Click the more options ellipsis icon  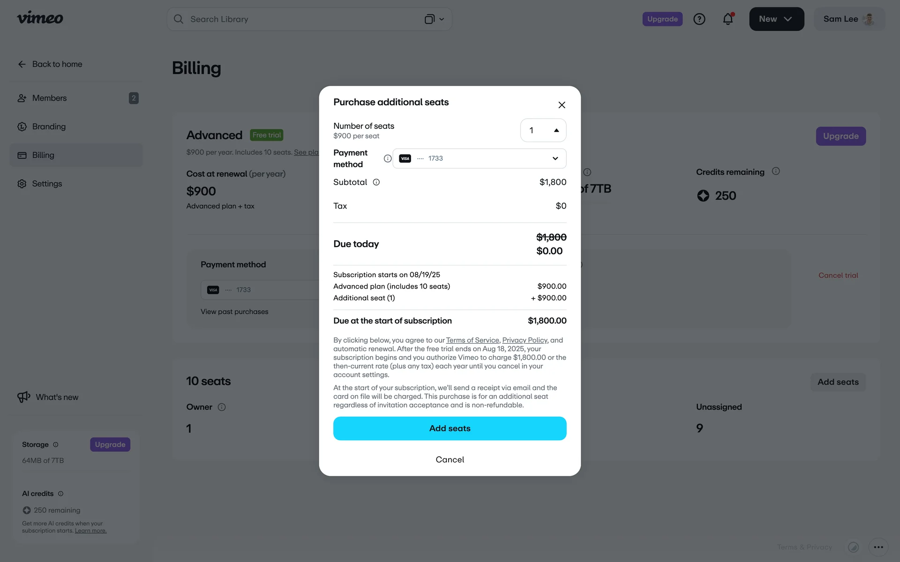pyautogui.click(x=878, y=547)
